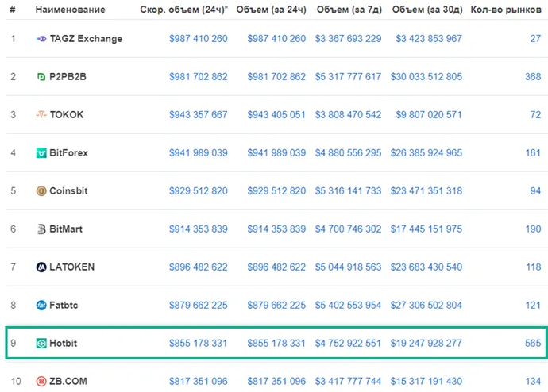Click Hotbit markets count 565
548x392 pixels.
[533, 343]
